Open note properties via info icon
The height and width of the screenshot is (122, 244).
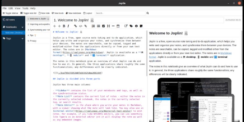click(x=136, y=26)
